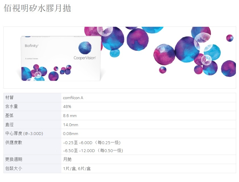Select the 基弧 row label
The width and height of the screenshot is (239, 182).
tap(9, 116)
